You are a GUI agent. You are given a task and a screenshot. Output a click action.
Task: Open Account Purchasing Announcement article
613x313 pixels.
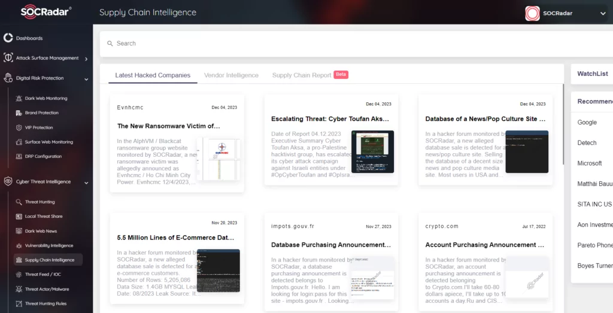point(485,245)
